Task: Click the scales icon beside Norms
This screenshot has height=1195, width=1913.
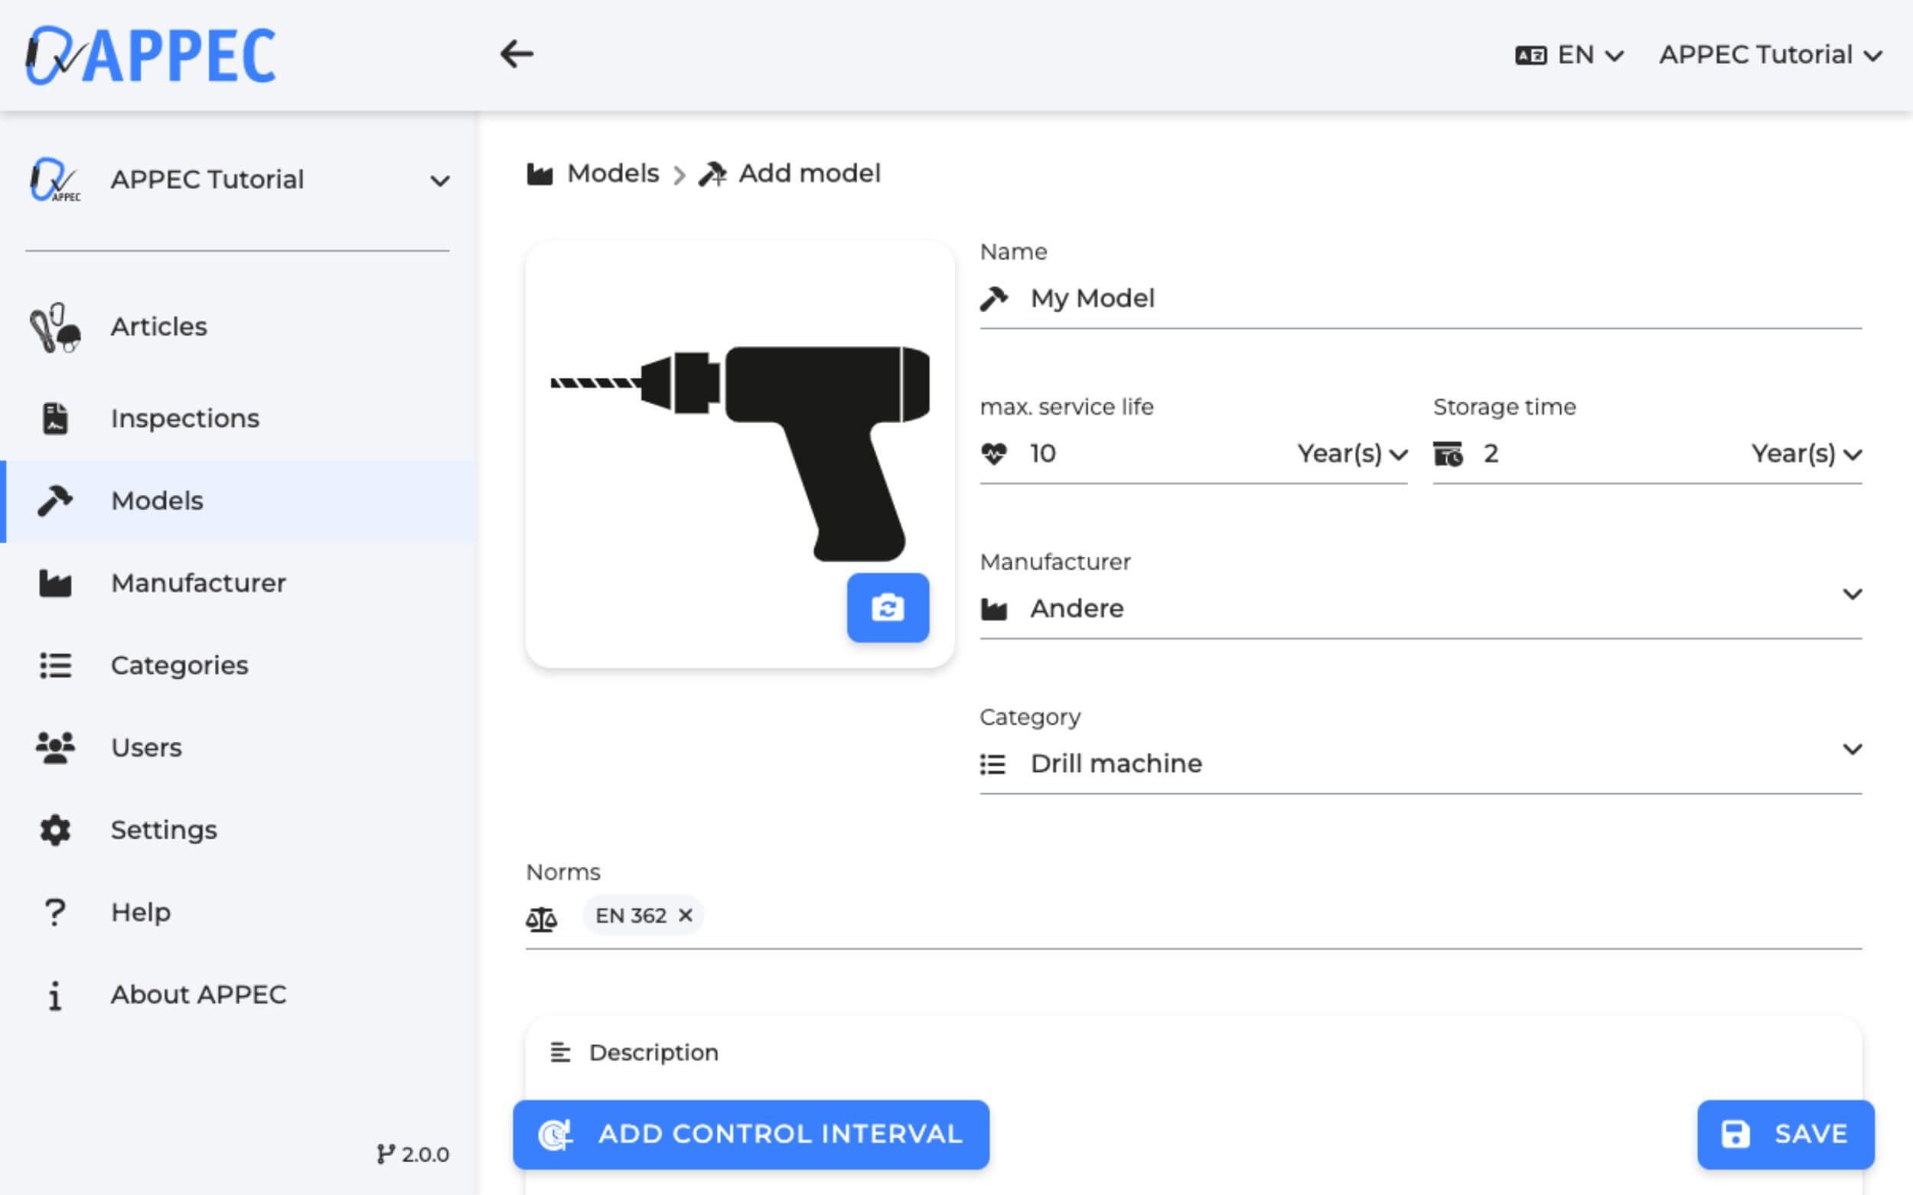Action: [542, 918]
